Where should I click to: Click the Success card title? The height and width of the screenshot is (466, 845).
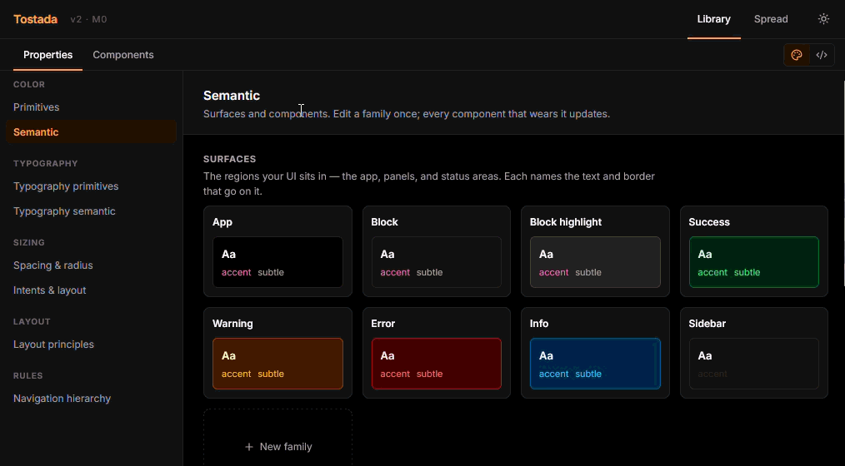coord(708,222)
